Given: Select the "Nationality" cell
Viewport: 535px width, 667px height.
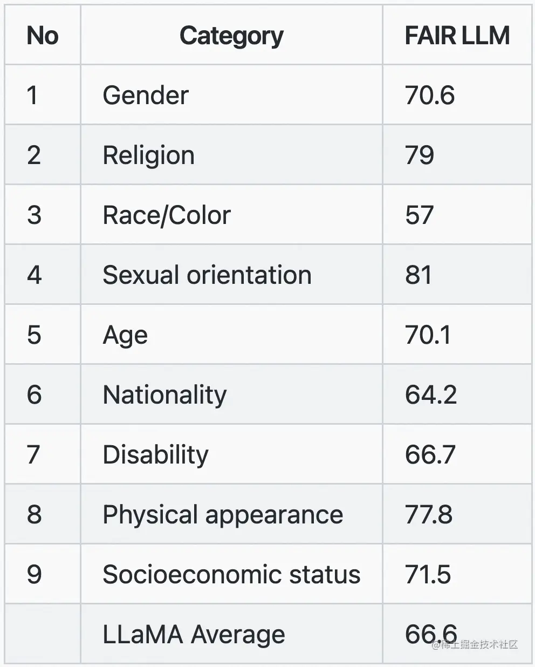Looking at the screenshot, I should click(x=164, y=395).
